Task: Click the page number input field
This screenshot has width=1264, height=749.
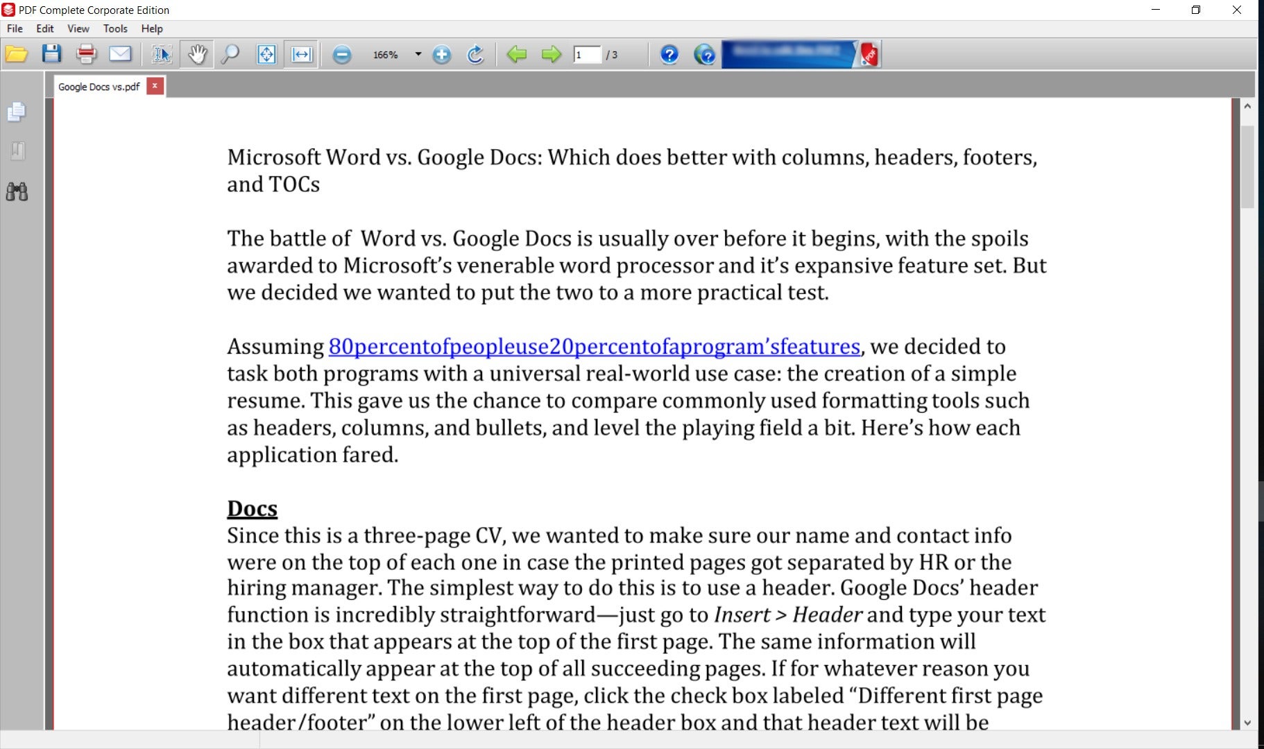Action: coord(587,55)
